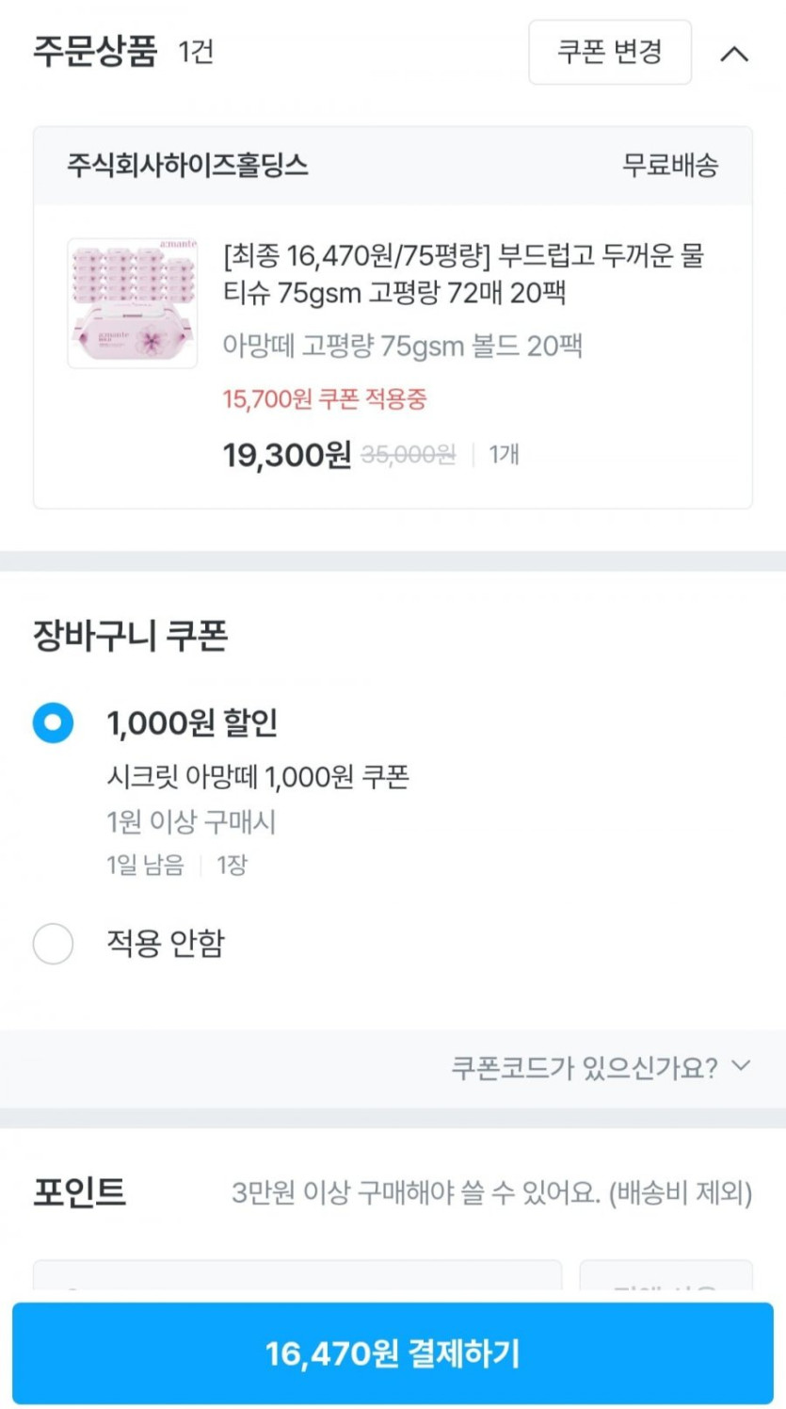786x1409 pixels.
Task: Tap the 아망떼 고평량 75gsm 볼드 20팩 option text
Action: (402, 346)
